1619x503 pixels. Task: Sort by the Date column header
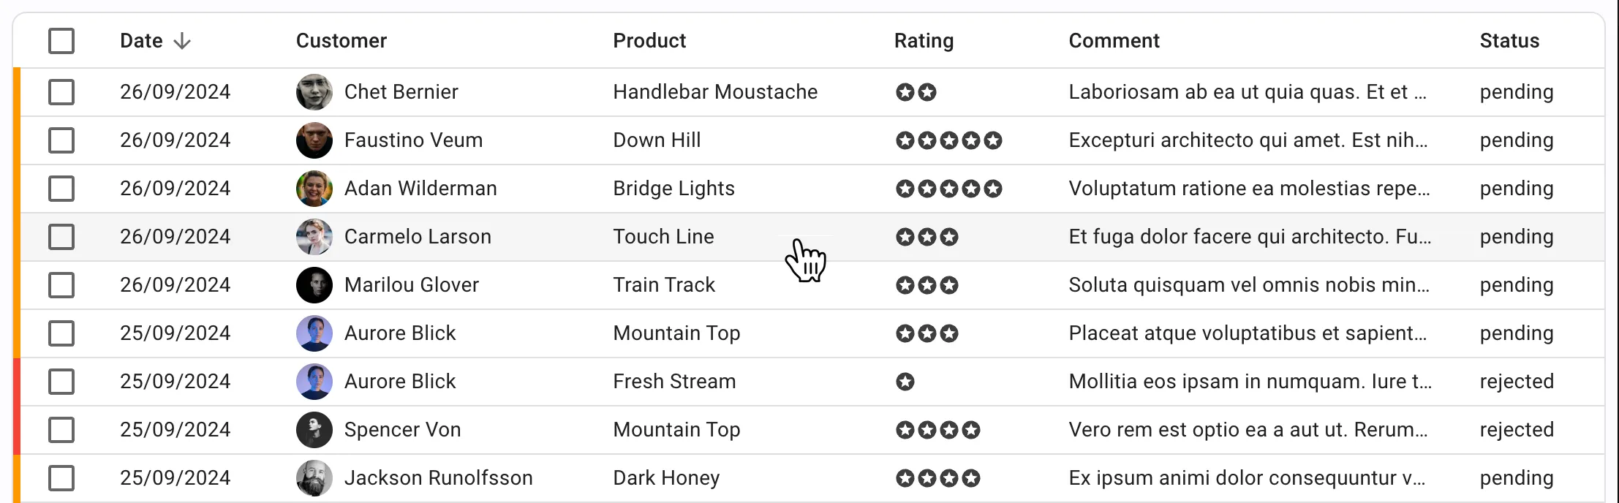pyautogui.click(x=141, y=41)
